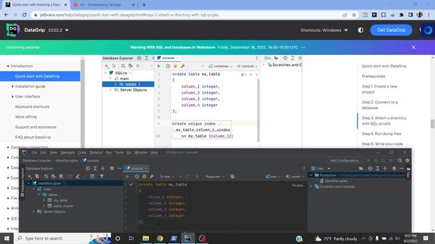Image resolution: width=435 pixels, height=244 pixels.
Task: Click the select opened file target icon in Files panel
Action: 370,168
